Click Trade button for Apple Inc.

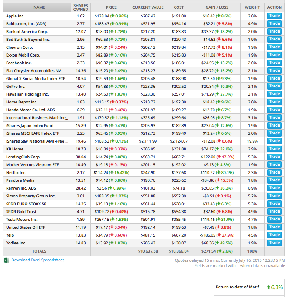pyautogui.click(x=274, y=16)
